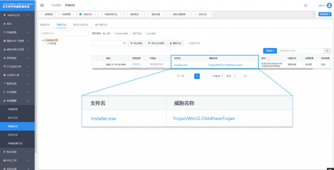
Task: Switch to the 终端日志 sub-tab under tabs bar
Action: [x=45, y=25]
